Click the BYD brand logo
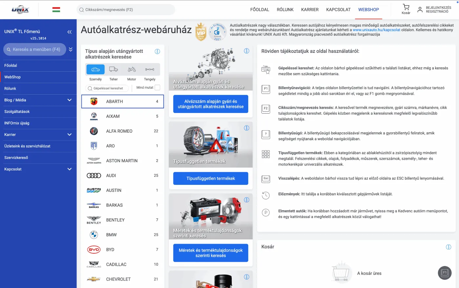The width and height of the screenshot is (459, 288). 94,250
